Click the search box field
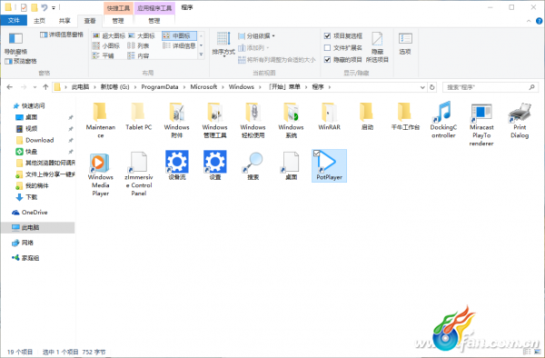Image resolution: width=545 pixels, height=358 pixels. [x=490, y=87]
